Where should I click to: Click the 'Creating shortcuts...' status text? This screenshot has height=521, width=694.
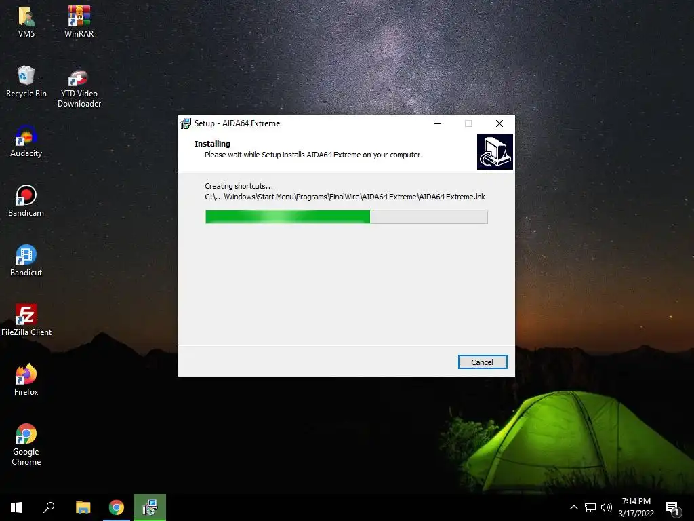pos(239,186)
